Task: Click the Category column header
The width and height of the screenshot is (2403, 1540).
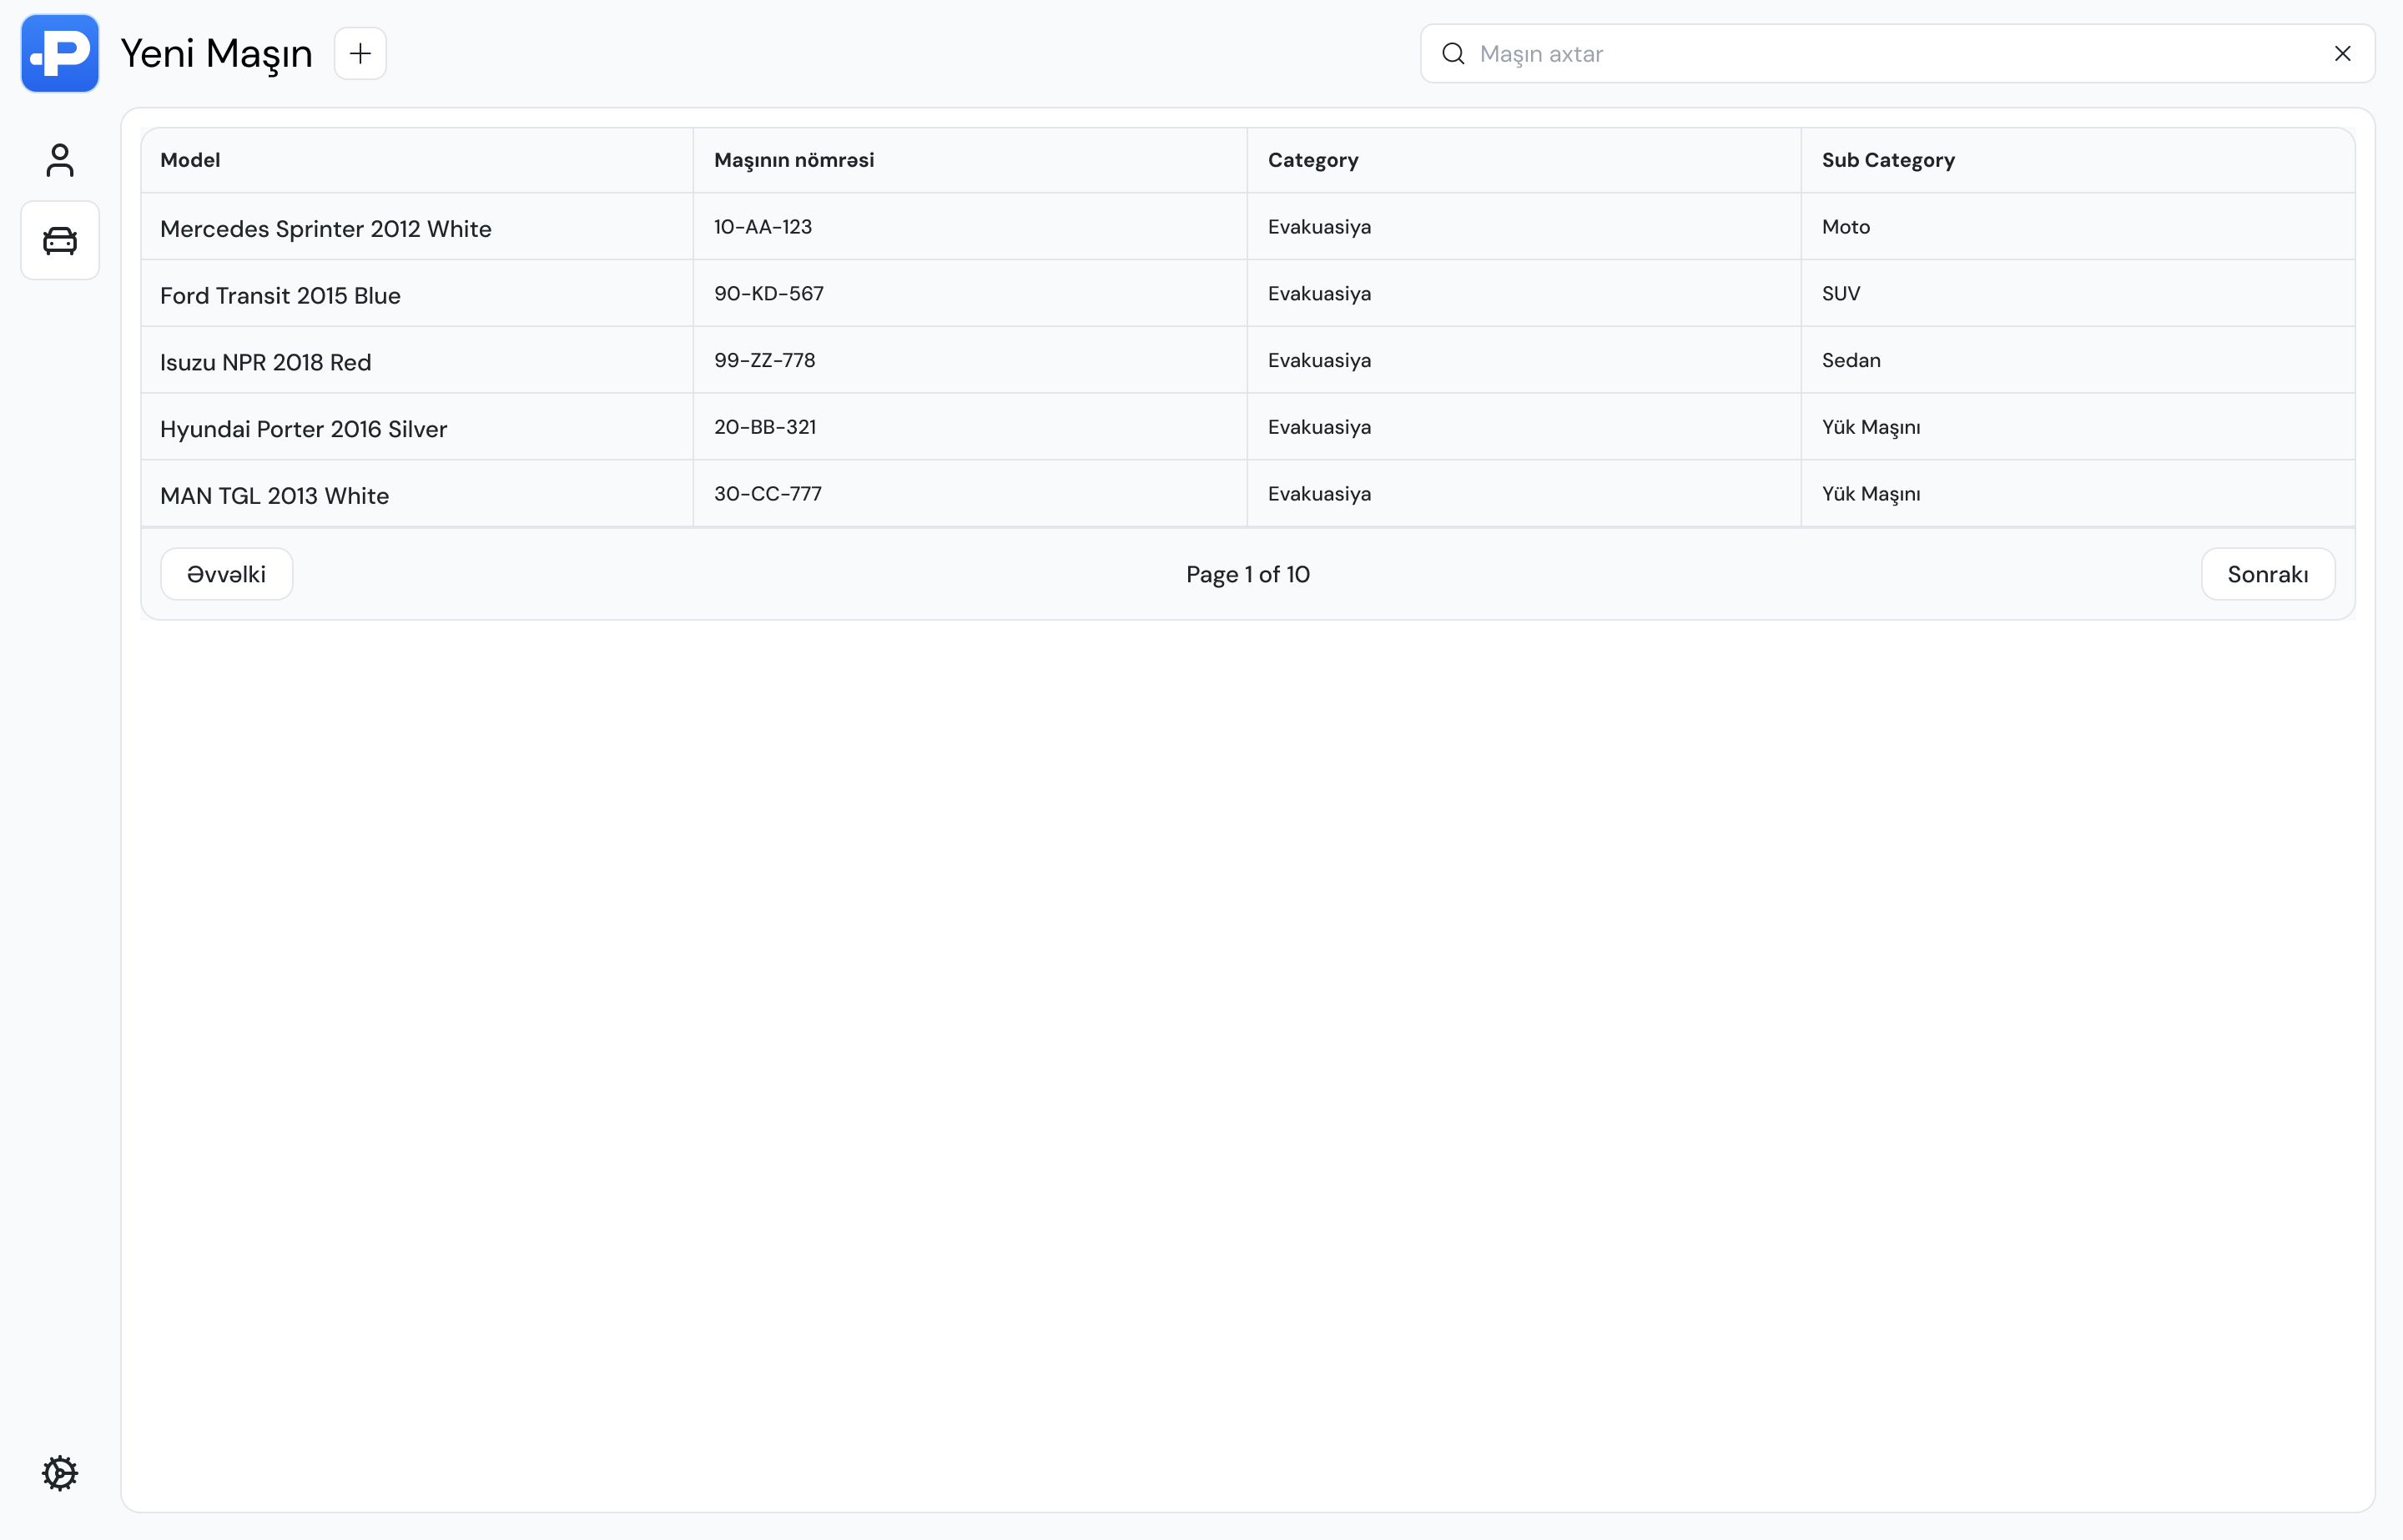Action: [1312, 160]
